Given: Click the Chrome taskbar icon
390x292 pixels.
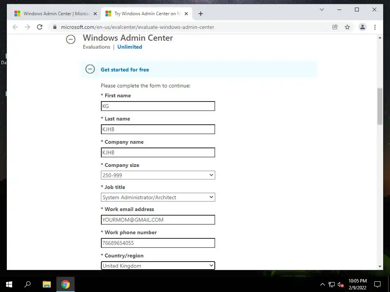Looking at the screenshot, I should (66, 284).
